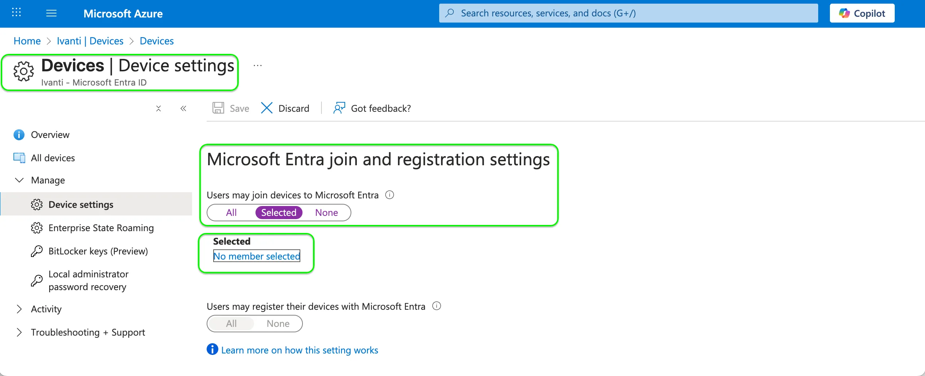Set join devices to None
The image size is (925, 376).
[x=327, y=213]
